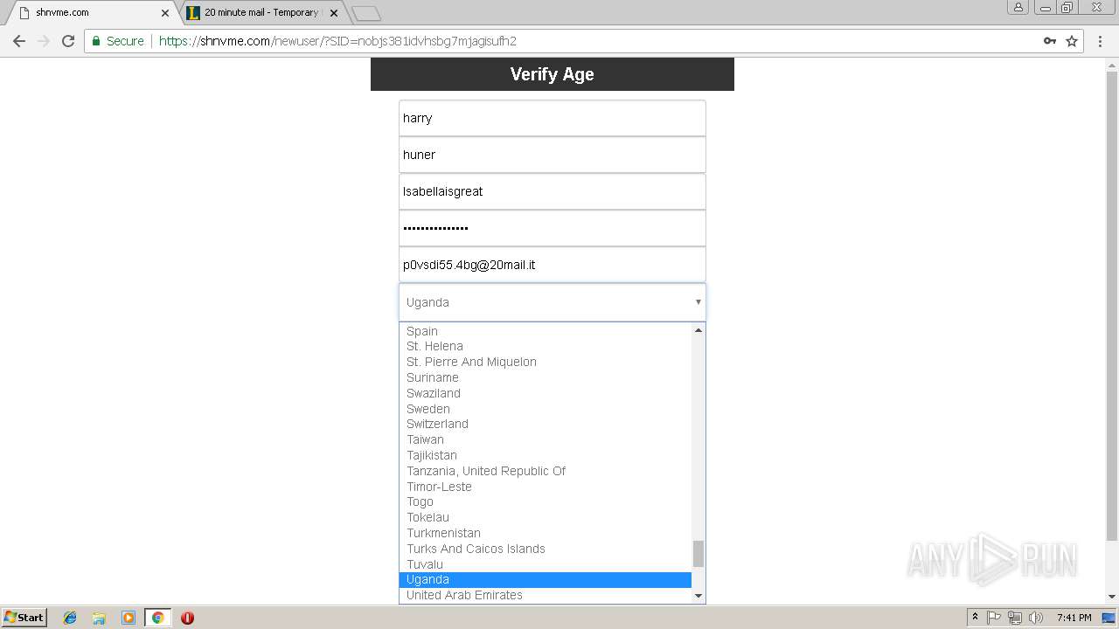The image size is (1119, 629).
Task: Select Togo from country list
Action: point(546,501)
